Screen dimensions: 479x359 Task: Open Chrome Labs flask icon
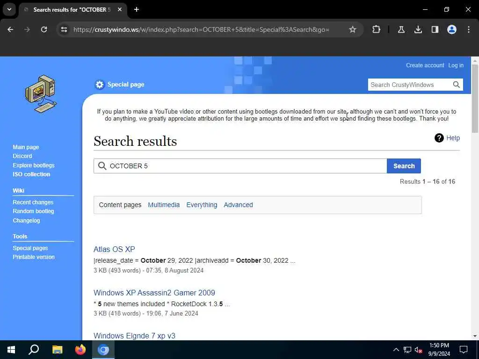(401, 29)
